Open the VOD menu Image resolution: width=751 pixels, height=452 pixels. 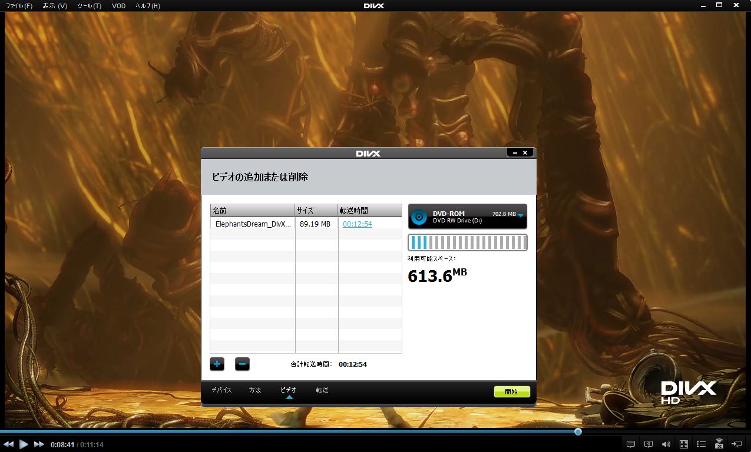118,6
